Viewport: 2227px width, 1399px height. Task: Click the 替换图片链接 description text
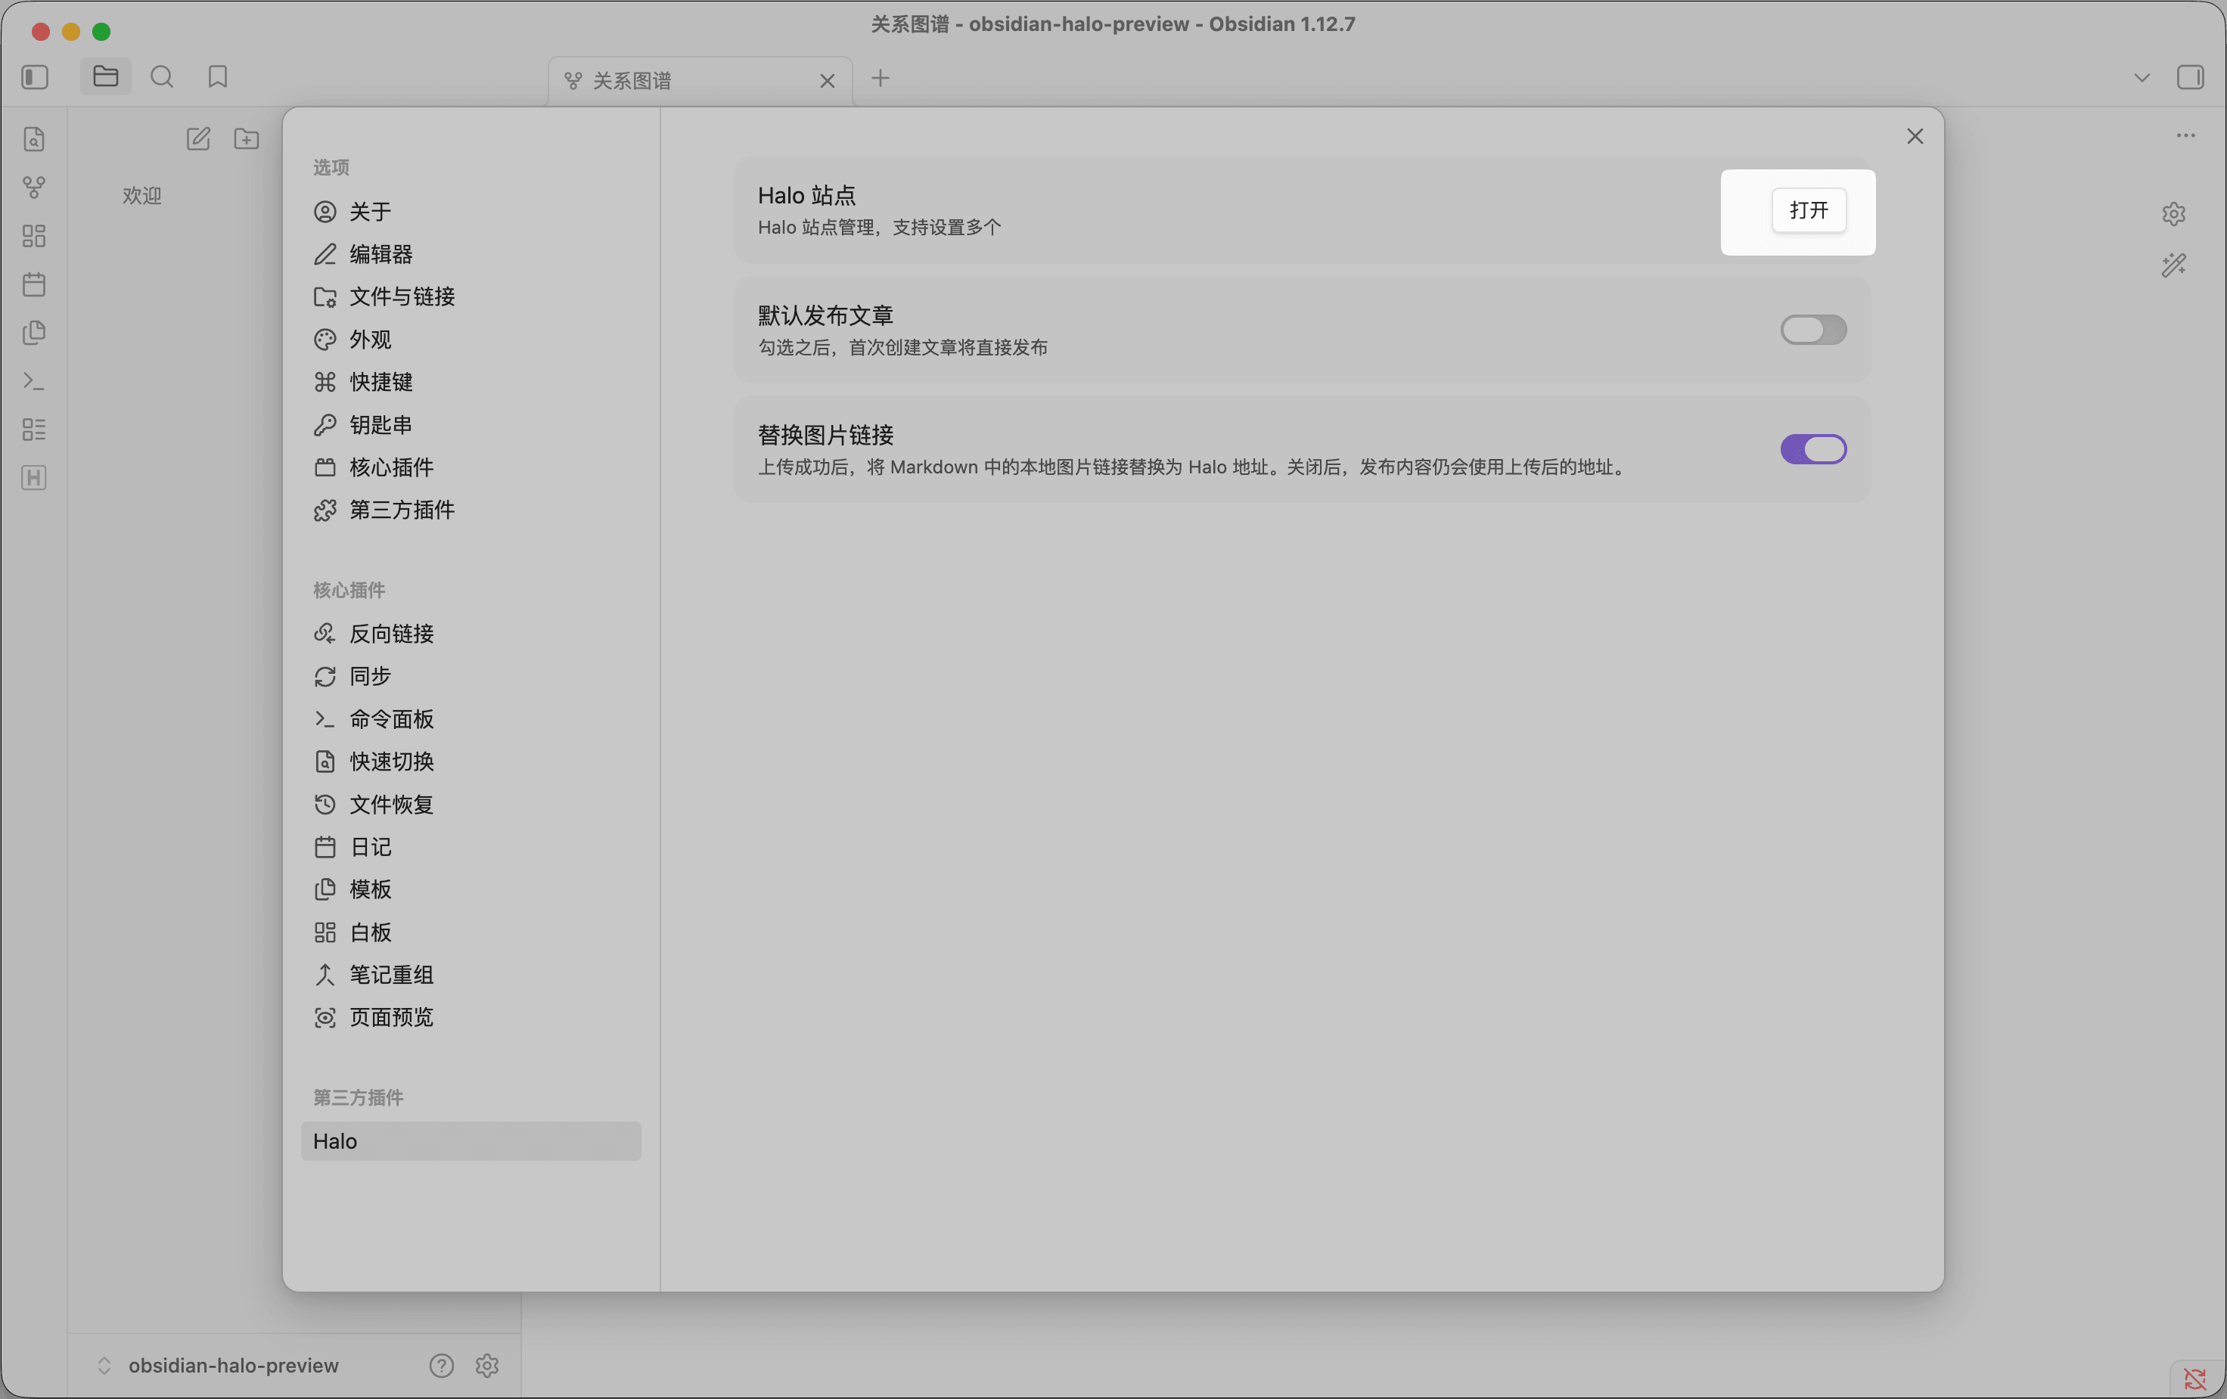coord(1191,467)
